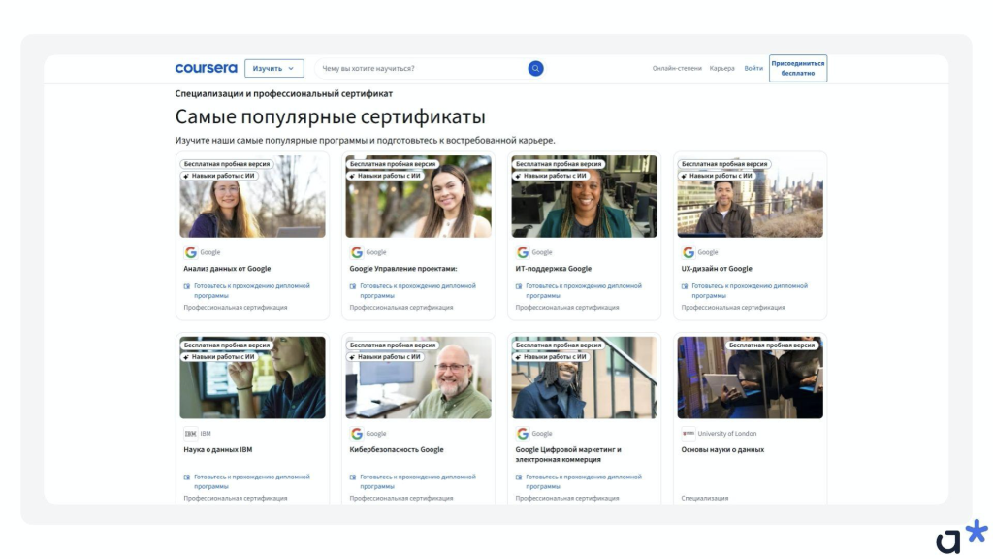Screen dimensions: 993x559
Task: Click degree icon beside Анализ данных prep link
Action: click(x=187, y=286)
